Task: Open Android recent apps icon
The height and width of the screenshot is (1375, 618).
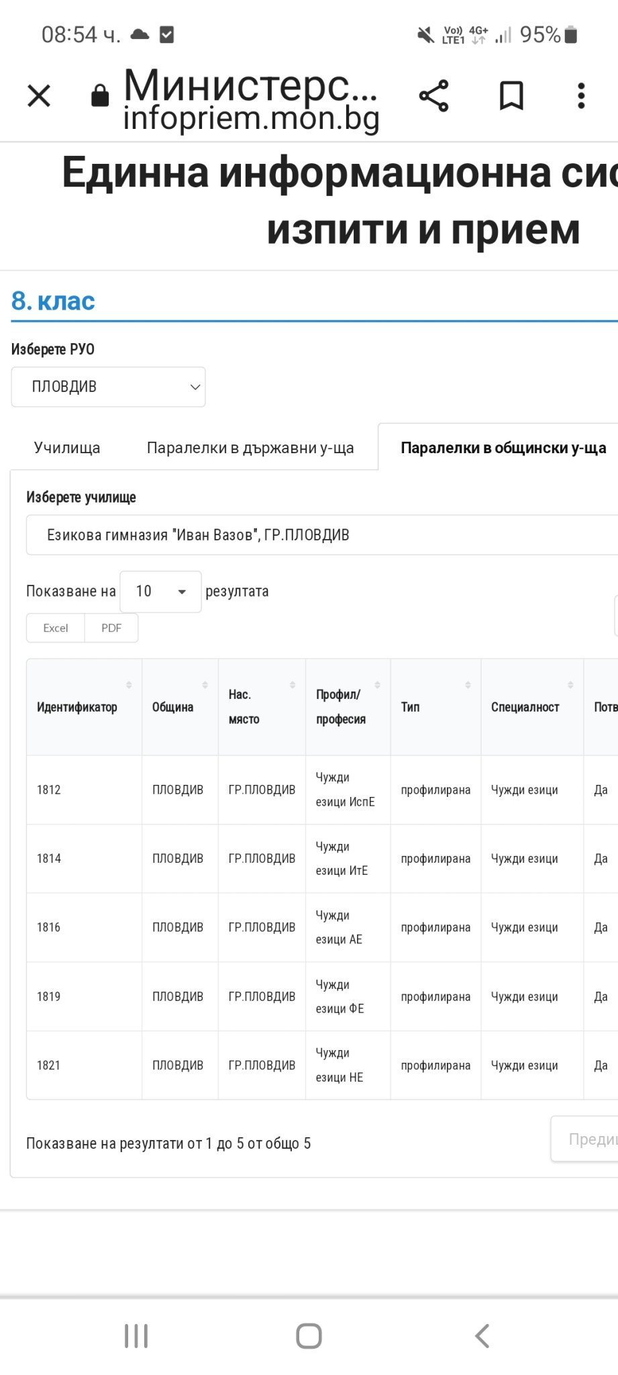Action: [136, 1335]
